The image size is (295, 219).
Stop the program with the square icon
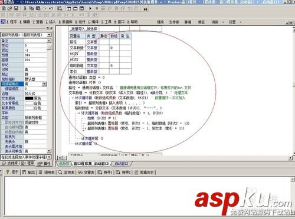(97, 8)
